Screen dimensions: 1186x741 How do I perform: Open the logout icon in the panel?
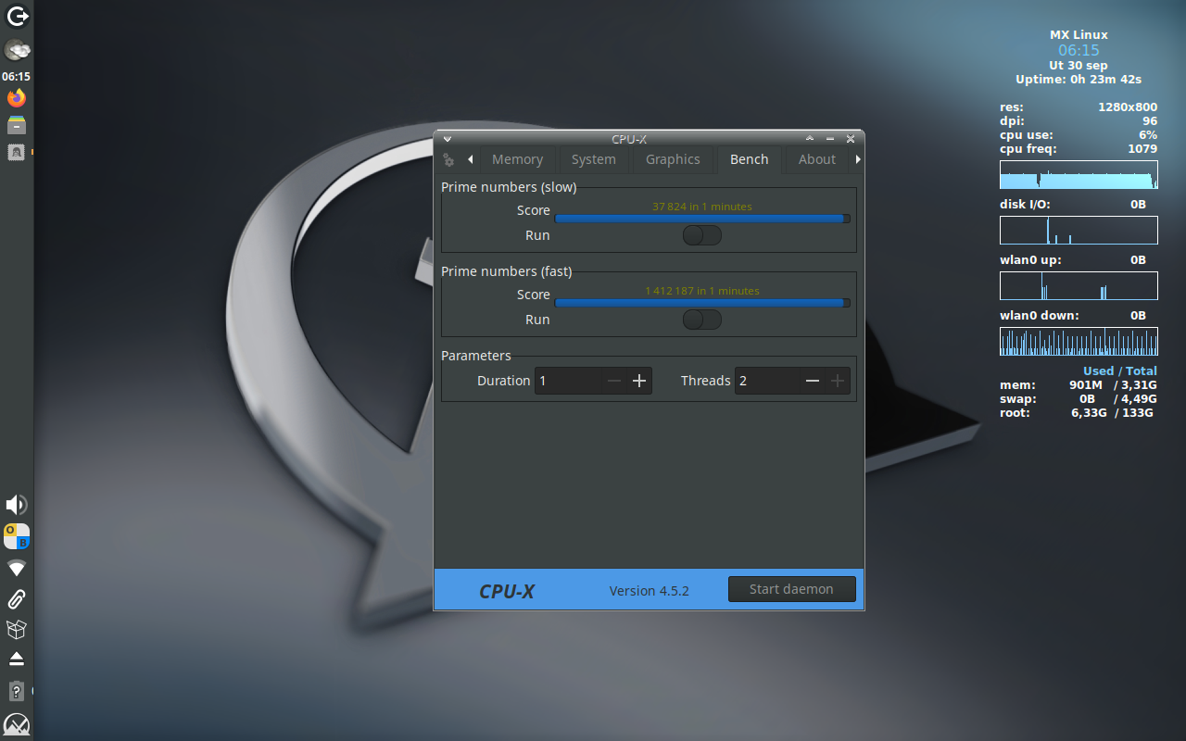(17, 16)
